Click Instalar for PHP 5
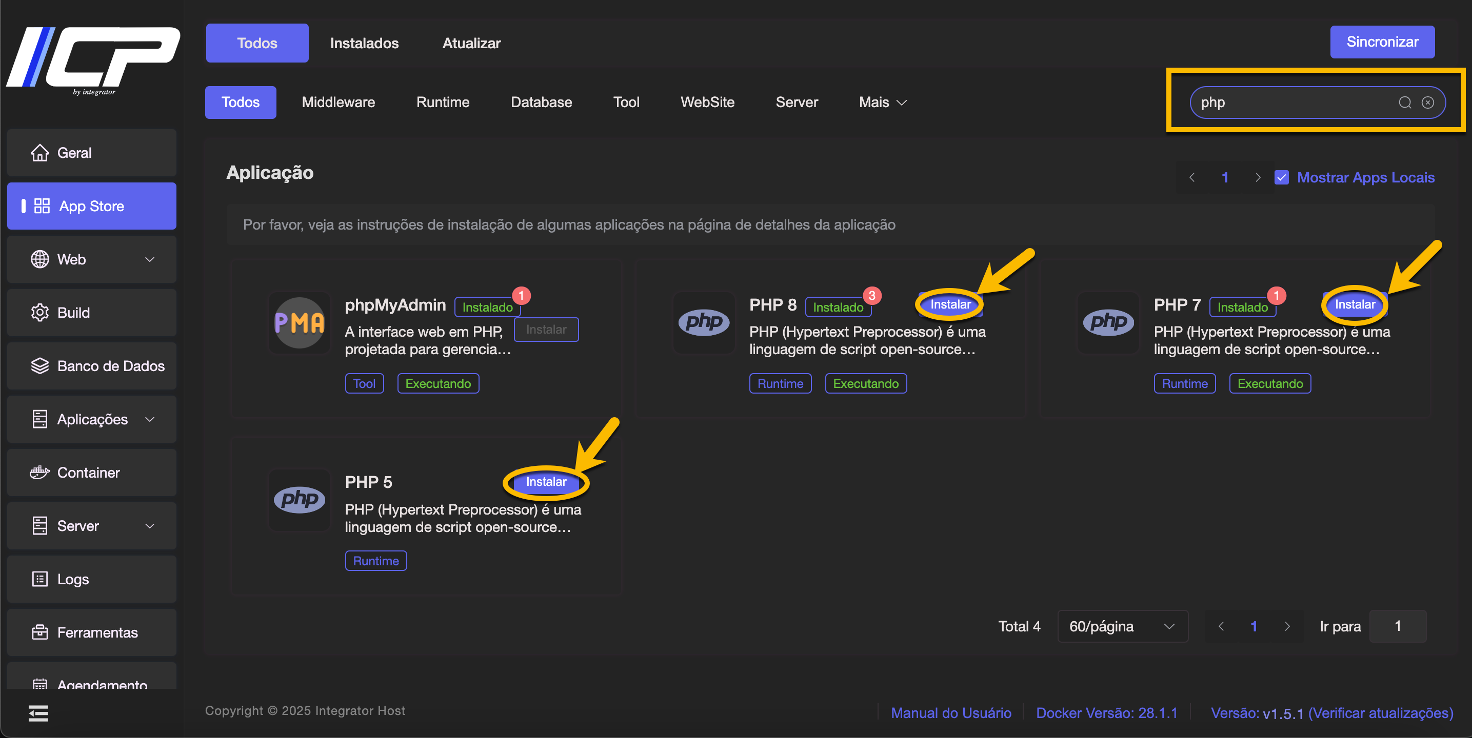 546,482
